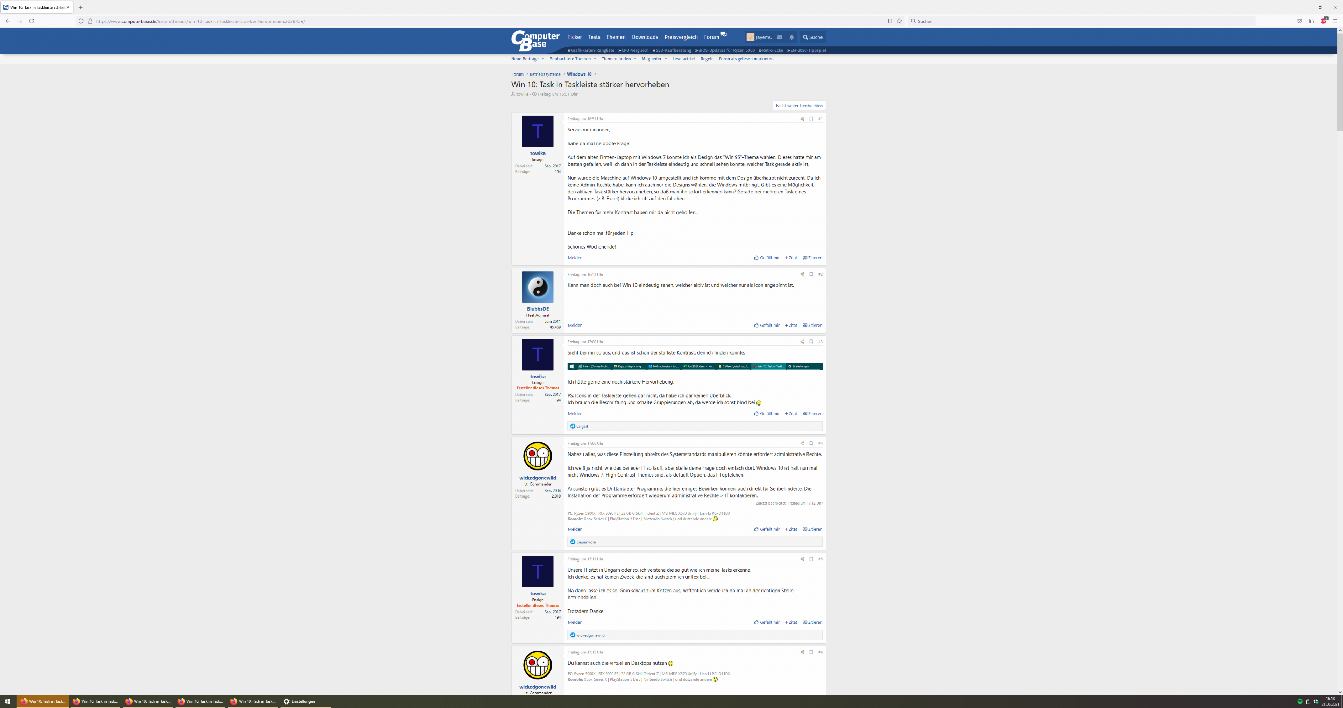The width and height of the screenshot is (1343, 708).
Task: Click Firefox bookmark star in address bar
Action: [899, 21]
